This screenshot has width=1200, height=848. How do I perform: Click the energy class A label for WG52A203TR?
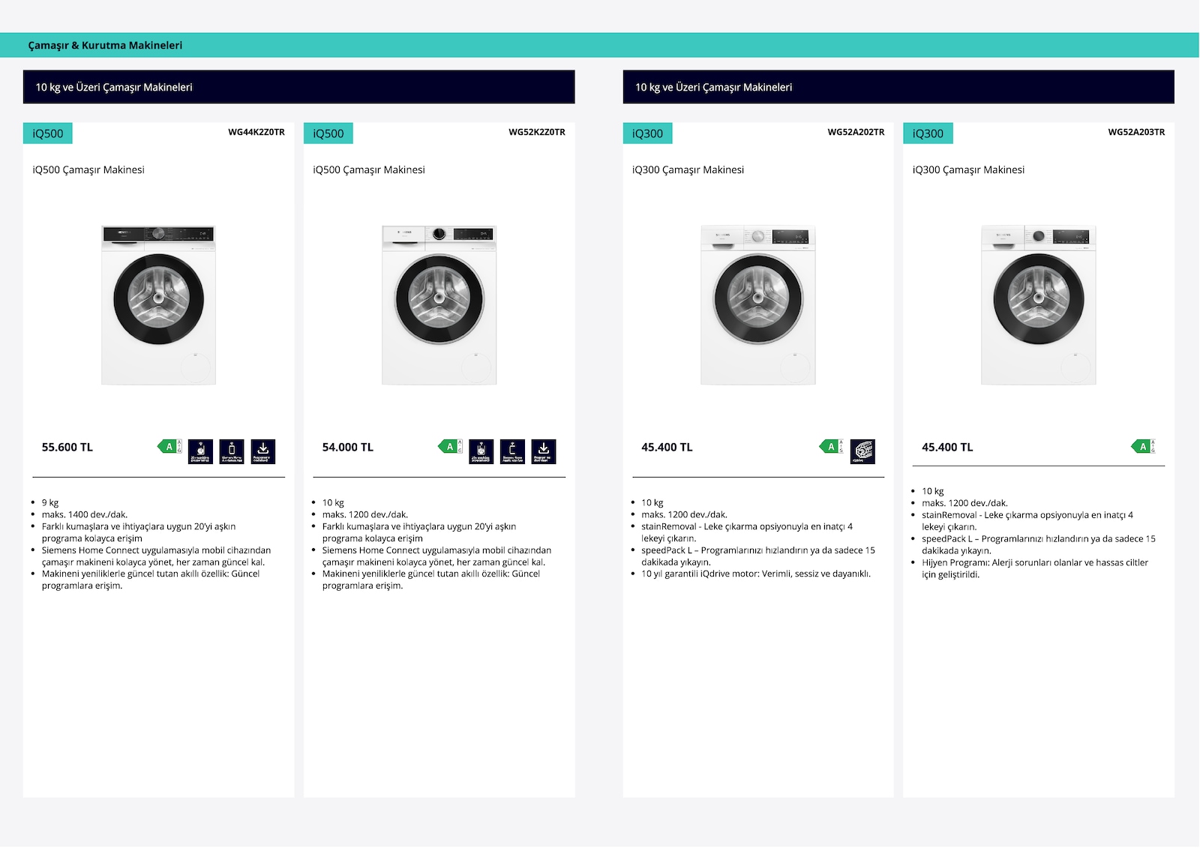tap(1143, 447)
